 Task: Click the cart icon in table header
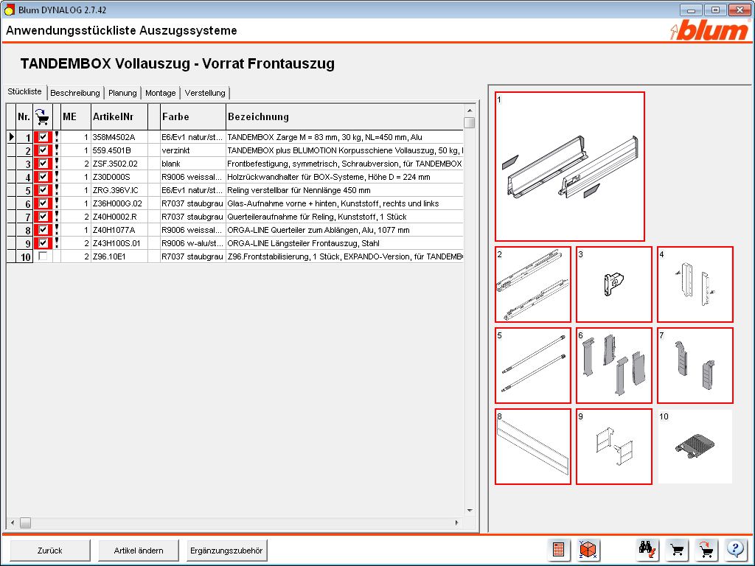click(42, 116)
